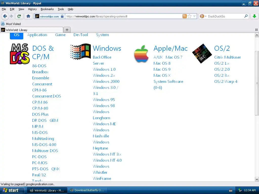Viewport: 259px width, 194px height.
Task: Select the WinWorld: Library browser tab
Action: pos(32,30)
